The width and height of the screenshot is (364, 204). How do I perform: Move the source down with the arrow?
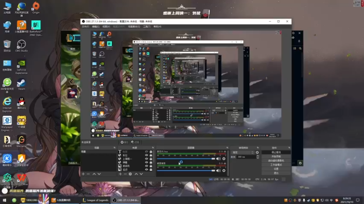click(141, 174)
